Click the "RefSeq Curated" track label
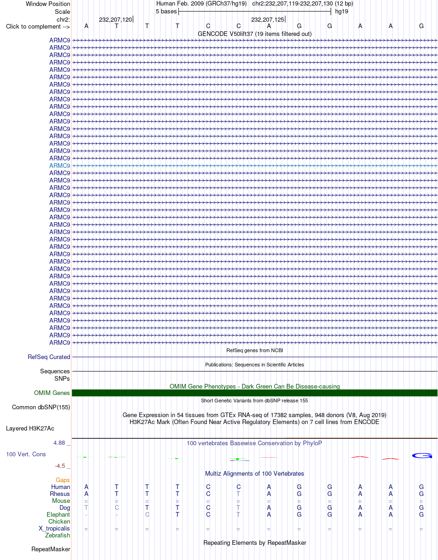This screenshot has height=560, width=438. [x=49, y=357]
